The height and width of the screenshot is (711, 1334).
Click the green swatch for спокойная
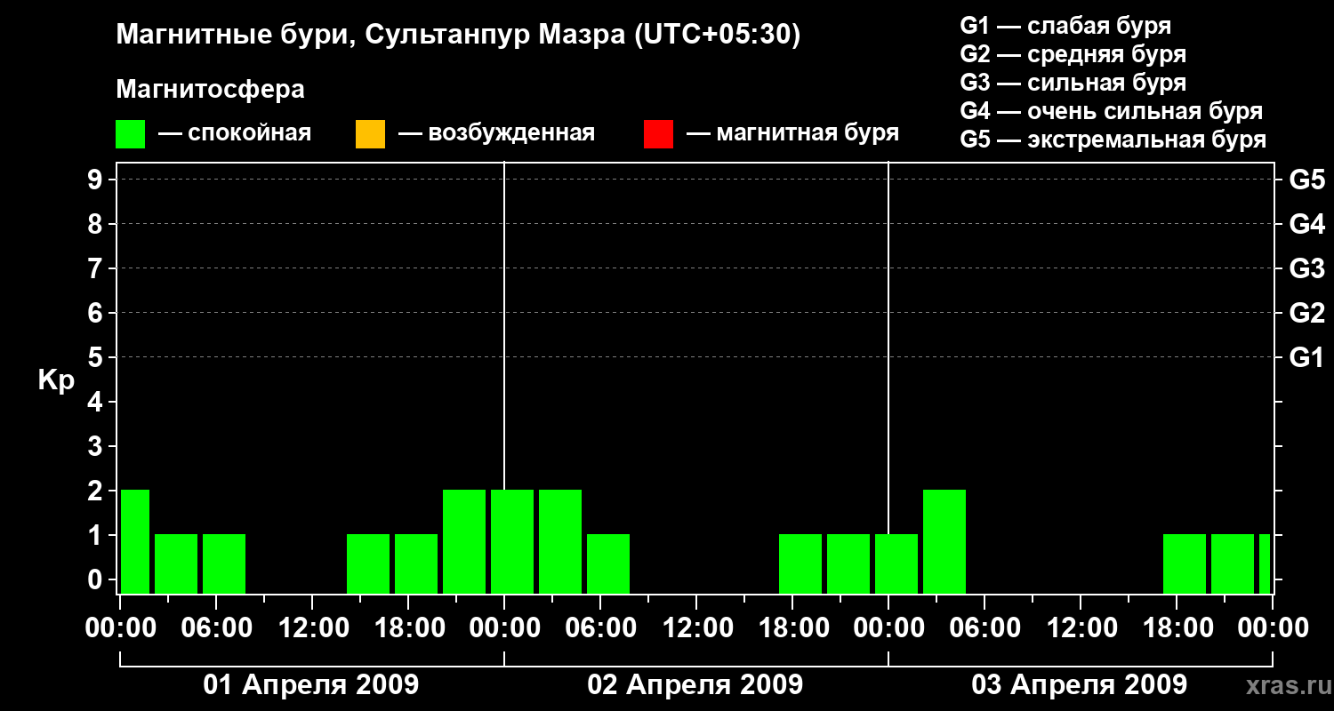point(131,134)
